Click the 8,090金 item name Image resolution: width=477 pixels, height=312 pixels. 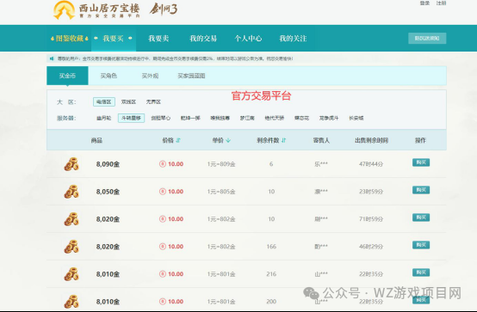pos(108,164)
